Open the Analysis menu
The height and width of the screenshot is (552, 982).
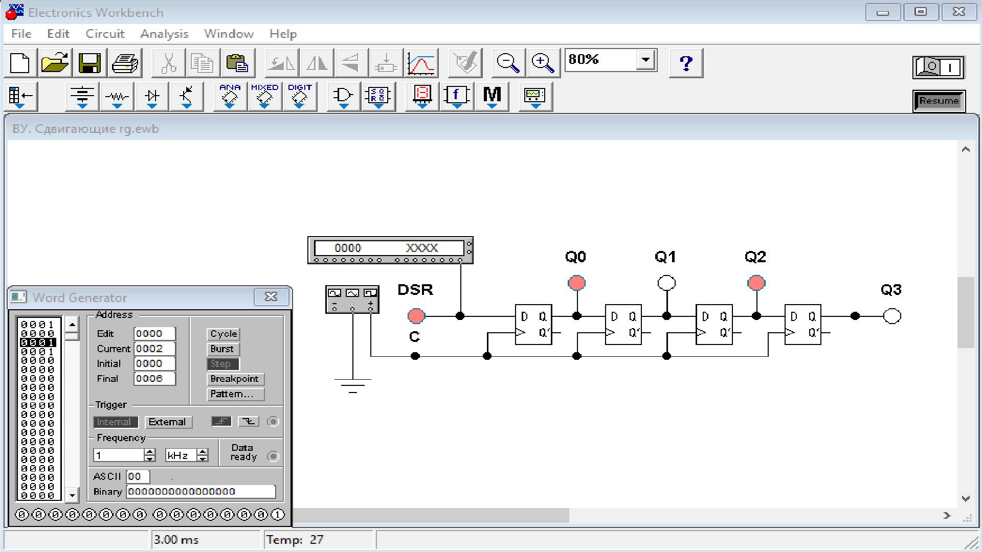(164, 34)
